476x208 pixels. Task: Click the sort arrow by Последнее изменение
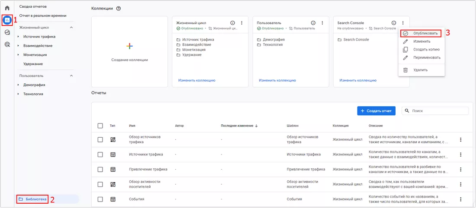pos(256,126)
